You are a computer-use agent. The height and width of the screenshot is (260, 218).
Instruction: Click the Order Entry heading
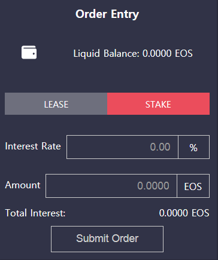107,14
